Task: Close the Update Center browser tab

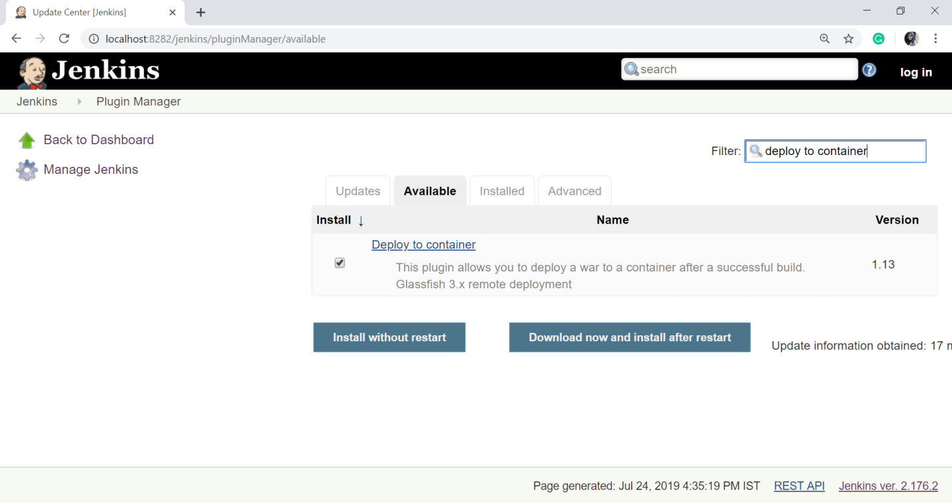Action: [x=172, y=12]
